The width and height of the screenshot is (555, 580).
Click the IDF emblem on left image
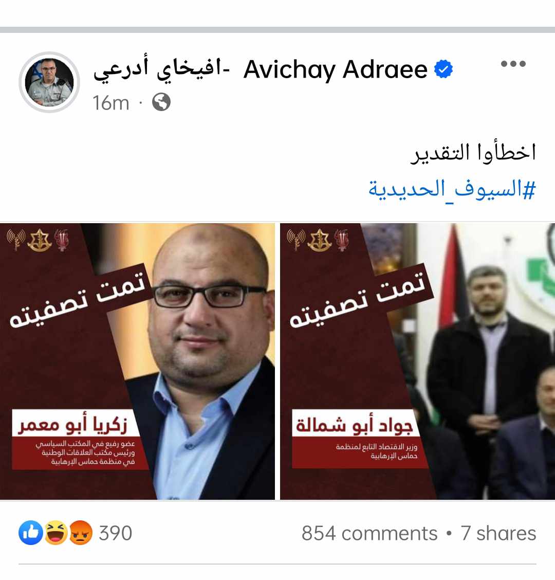[39, 240]
